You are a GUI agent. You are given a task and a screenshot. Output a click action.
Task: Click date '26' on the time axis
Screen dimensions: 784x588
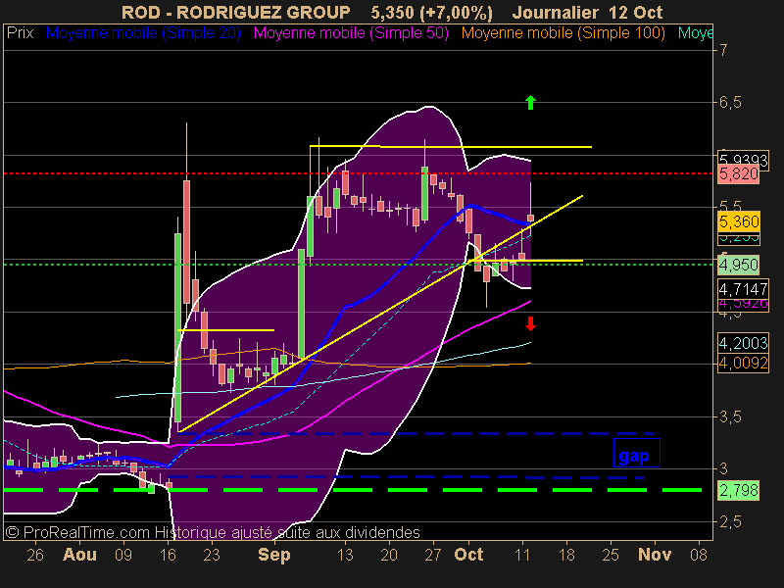(x=35, y=555)
